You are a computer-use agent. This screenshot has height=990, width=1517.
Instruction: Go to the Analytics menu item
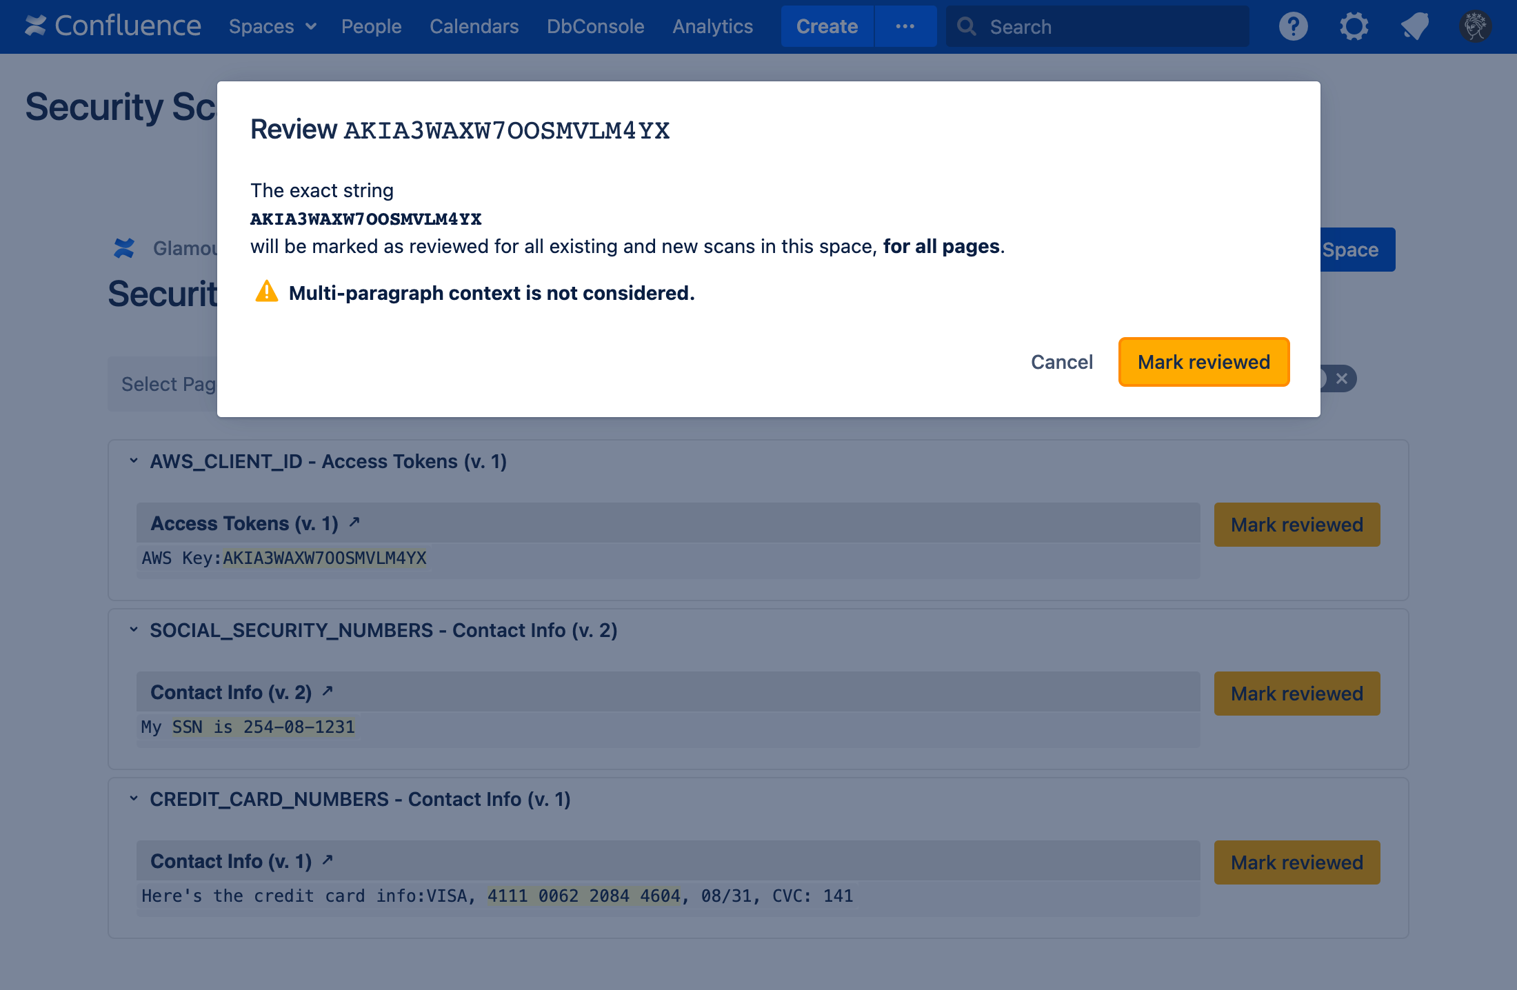point(712,26)
